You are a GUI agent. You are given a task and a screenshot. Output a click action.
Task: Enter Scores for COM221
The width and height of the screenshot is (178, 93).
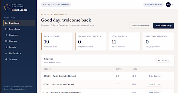pos(154,76)
